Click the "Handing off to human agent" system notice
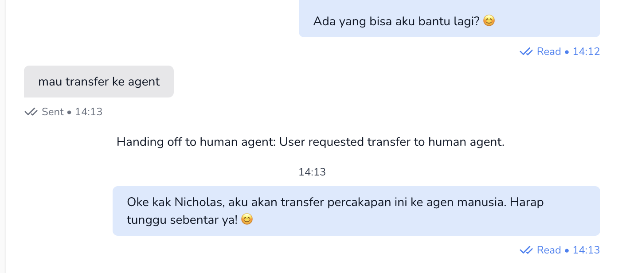Image resolution: width=618 pixels, height=273 pixels. click(310, 142)
